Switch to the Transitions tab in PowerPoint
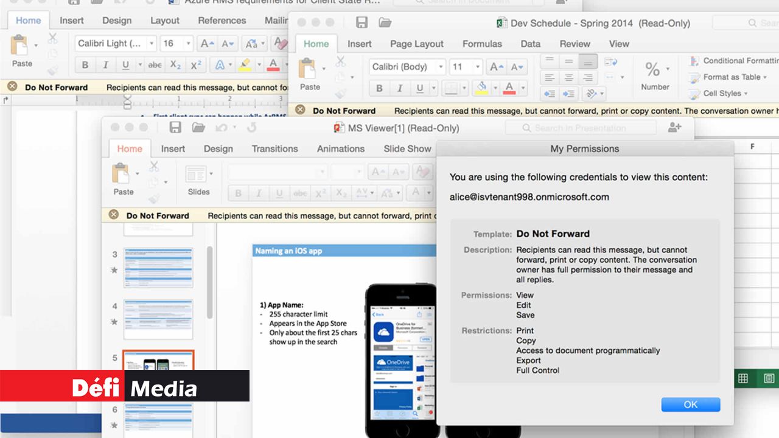779x438 pixels. coord(274,149)
